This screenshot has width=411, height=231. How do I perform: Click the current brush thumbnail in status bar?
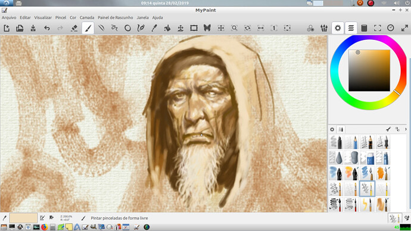395,218
